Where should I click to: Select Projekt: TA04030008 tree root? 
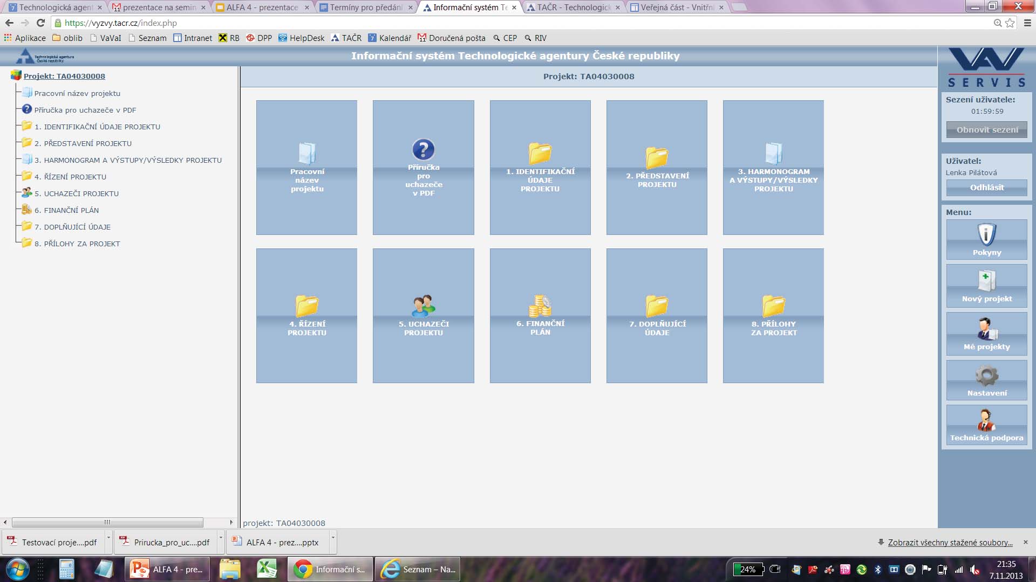64,76
